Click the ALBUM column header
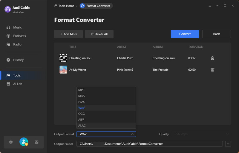This screenshot has height=153, width=239. pos(158,47)
